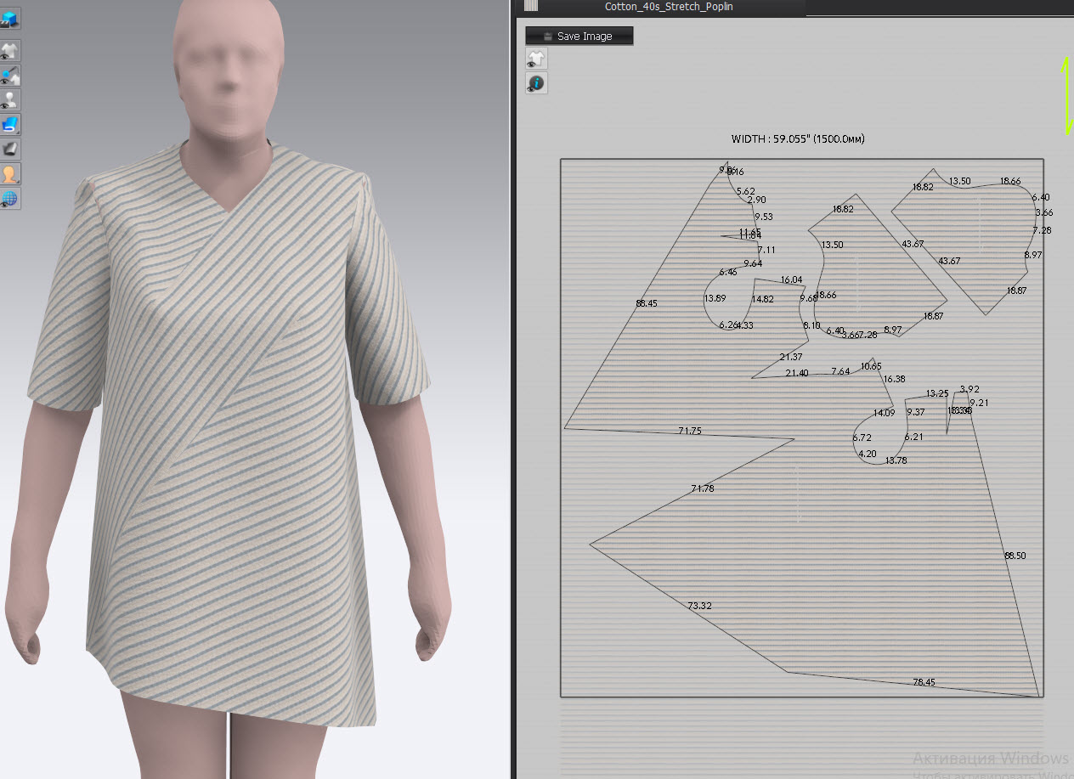This screenshot has height=779, width=1074.
Task: Click the 13.78 measurement label
Action: pos(896,460)
